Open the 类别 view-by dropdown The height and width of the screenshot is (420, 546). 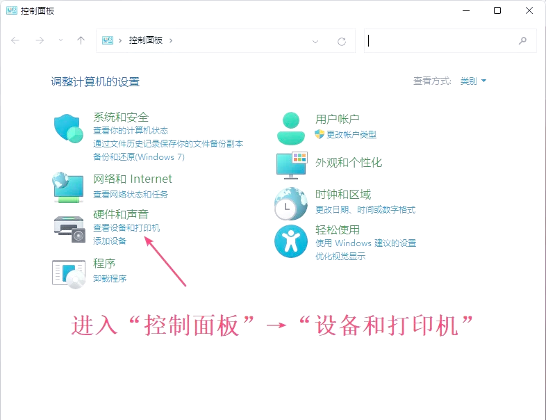tap(473, 81)
